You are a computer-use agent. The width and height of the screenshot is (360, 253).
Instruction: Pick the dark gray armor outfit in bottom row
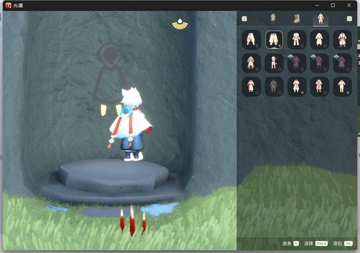(x=274, y=86)
